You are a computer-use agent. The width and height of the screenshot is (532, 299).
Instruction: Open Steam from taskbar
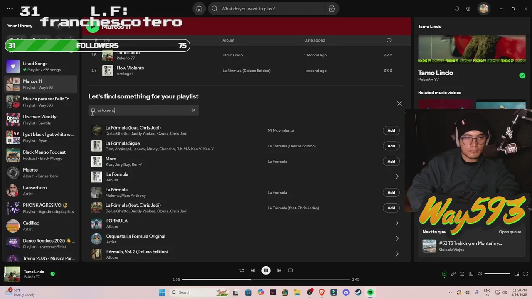(x=358, y=292)
